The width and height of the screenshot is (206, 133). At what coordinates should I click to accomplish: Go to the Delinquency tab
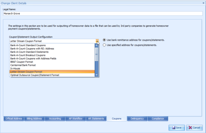[x=137, y=119]
